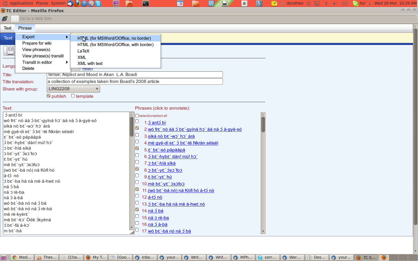Click the wireless network indicator
Image resolution: width=418 pixels, height=261 pixels.
370,3
